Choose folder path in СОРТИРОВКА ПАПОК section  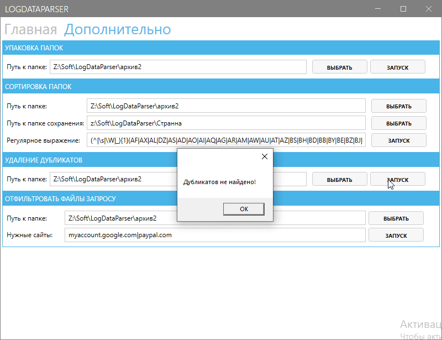[398, 106]
